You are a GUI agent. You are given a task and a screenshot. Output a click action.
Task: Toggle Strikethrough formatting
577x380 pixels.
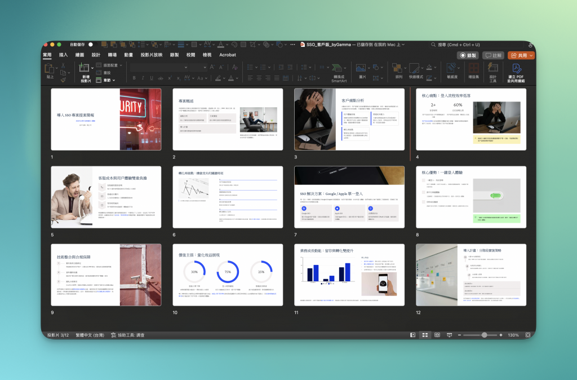[161, 78]
